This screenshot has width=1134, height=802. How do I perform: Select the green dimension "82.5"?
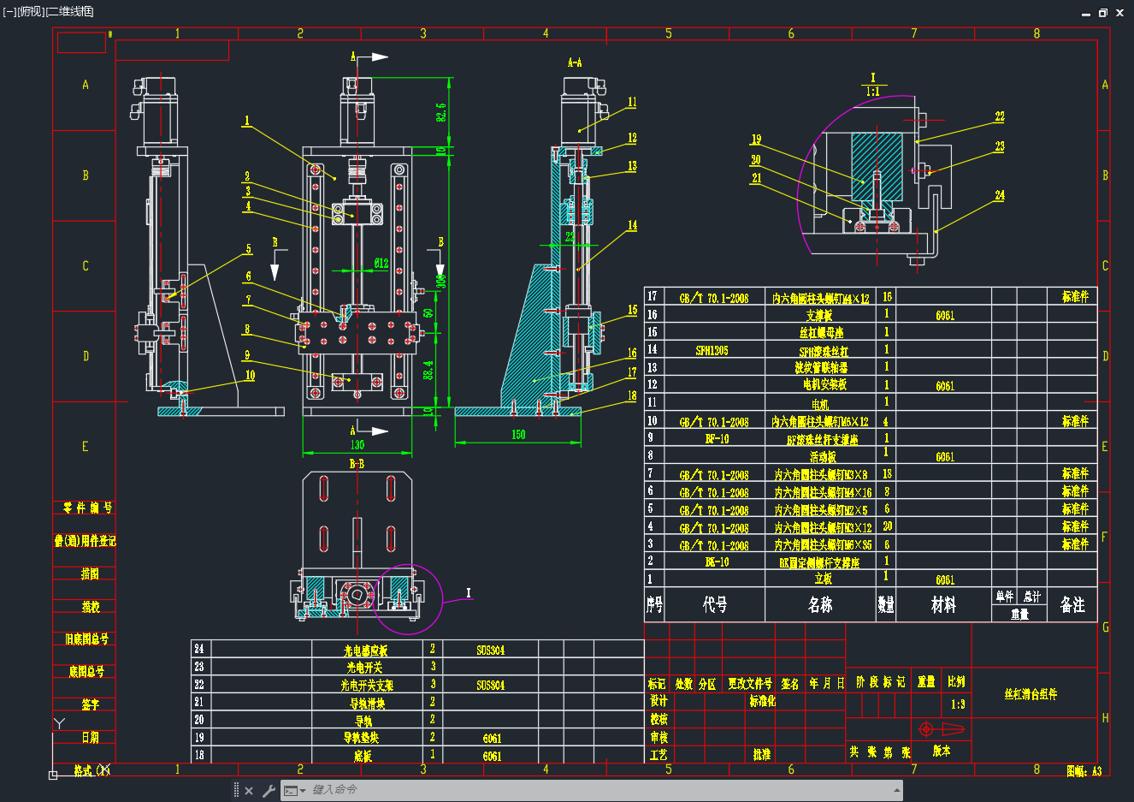[441, 112]
